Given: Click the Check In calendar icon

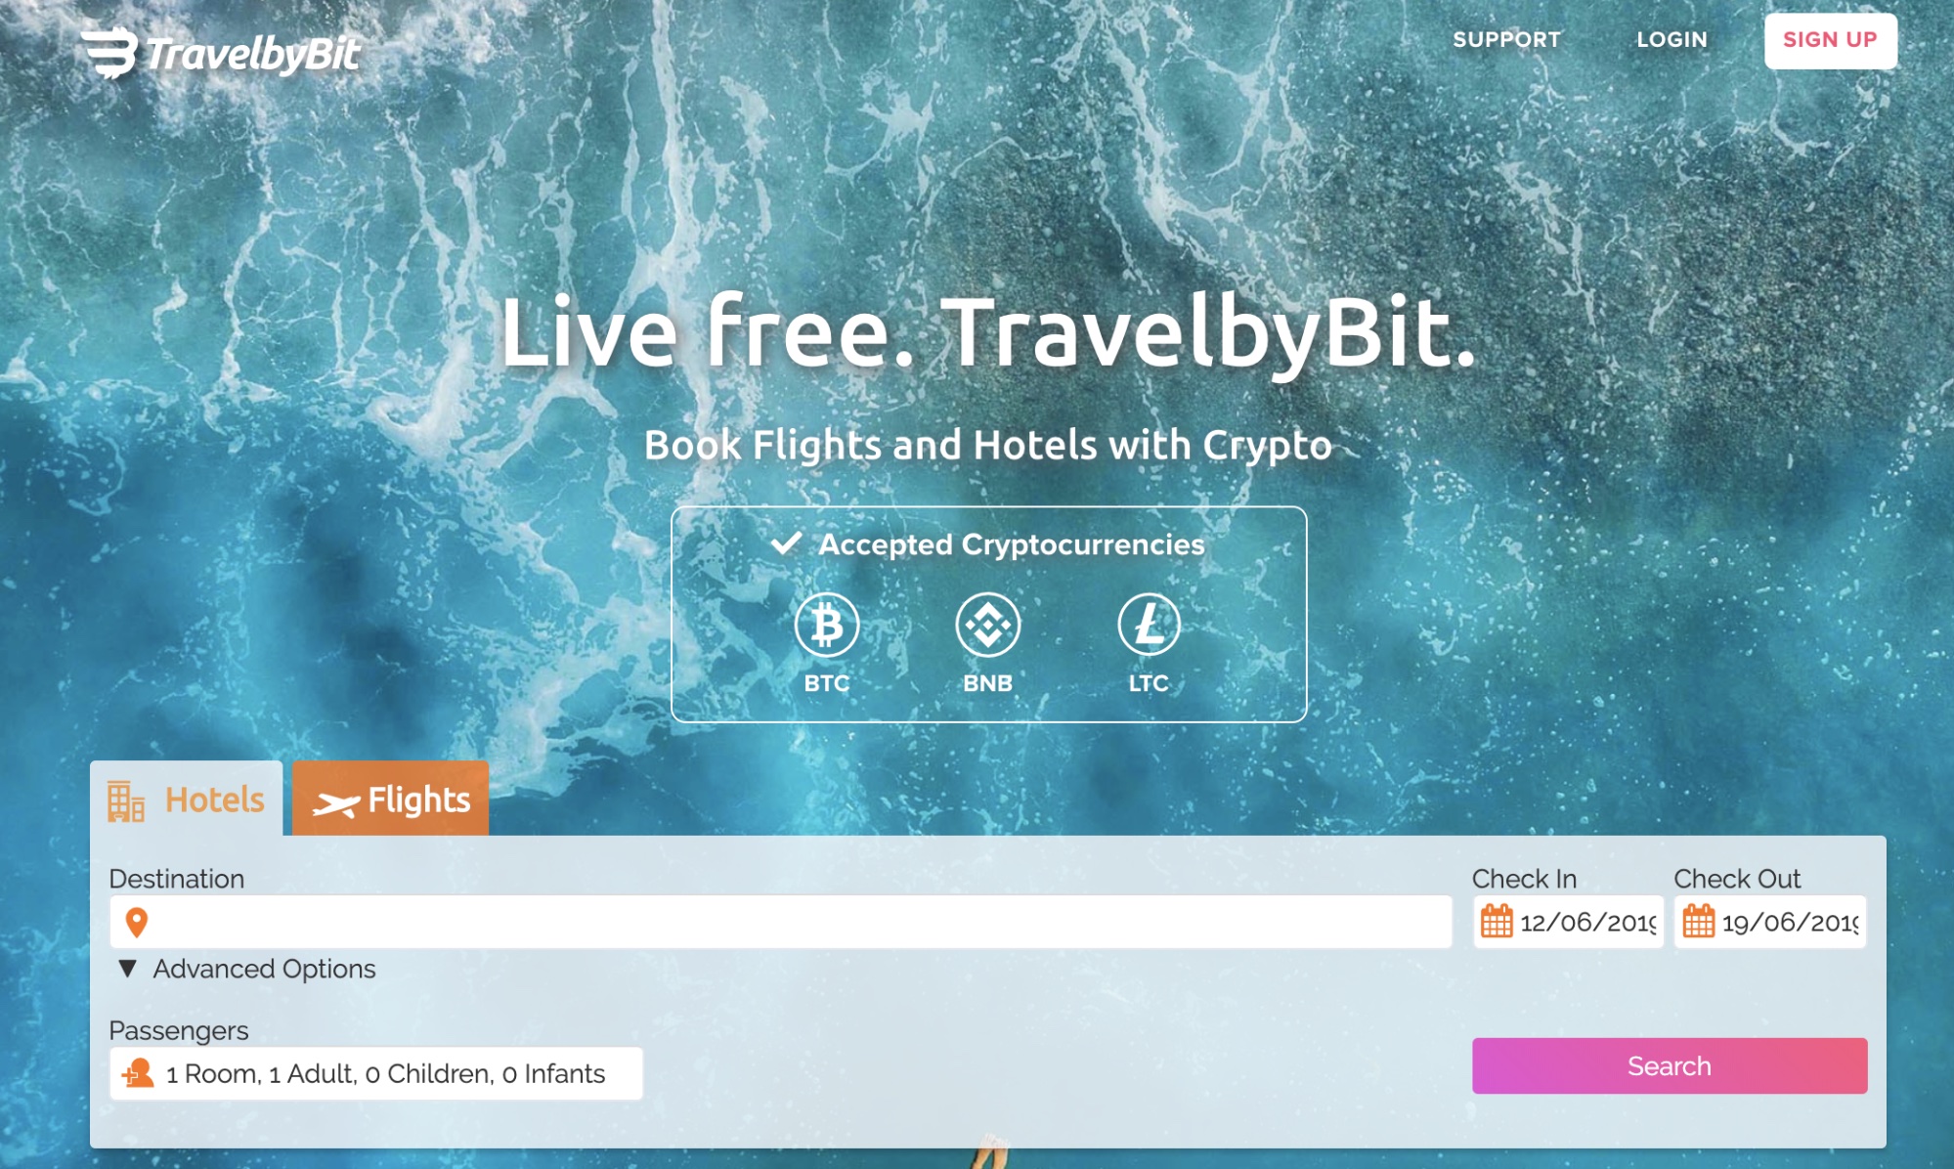Looking at the screenshot, I should click(1496, 922).
